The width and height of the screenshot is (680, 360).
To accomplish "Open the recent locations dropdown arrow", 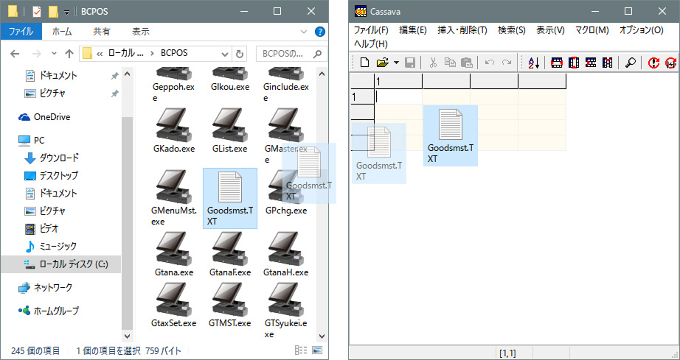I will click(x=54, y=53).
